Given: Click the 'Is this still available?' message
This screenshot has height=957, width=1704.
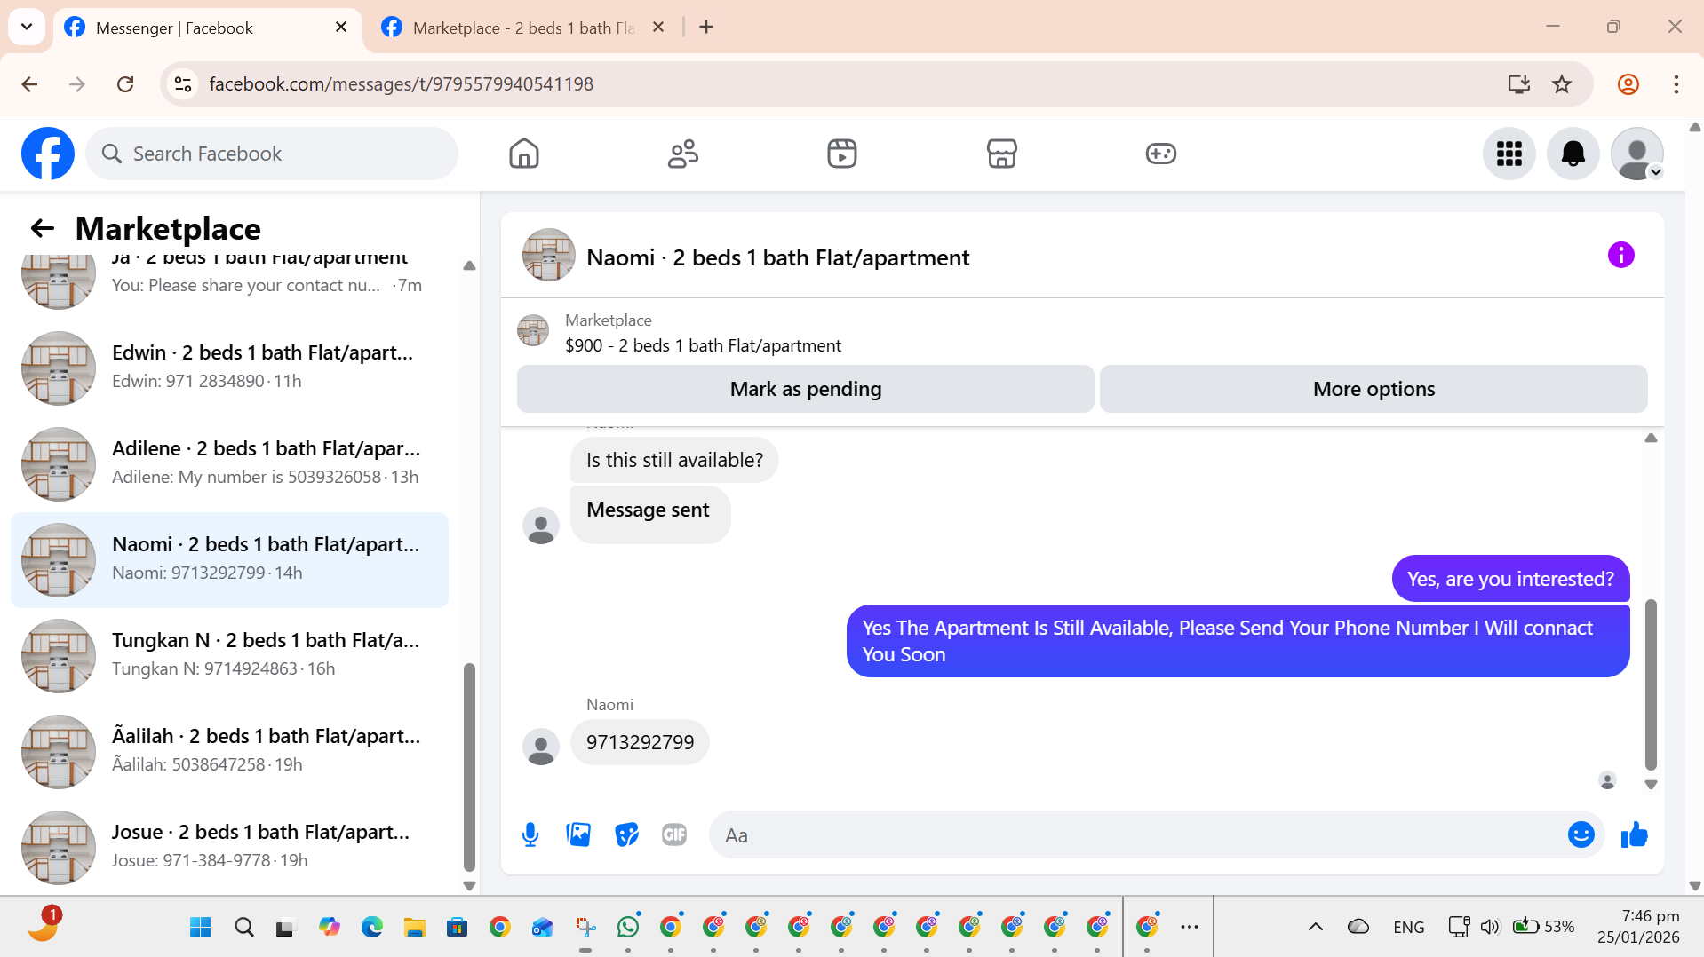Looking at the screenshot, I should click(x=674, y=460).
